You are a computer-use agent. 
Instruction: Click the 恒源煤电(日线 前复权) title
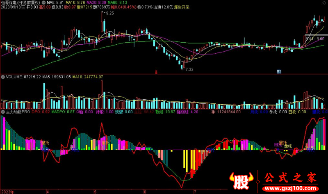20,2
